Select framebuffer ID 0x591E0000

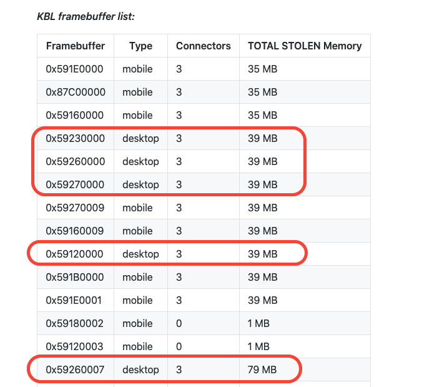pos(74,69)
